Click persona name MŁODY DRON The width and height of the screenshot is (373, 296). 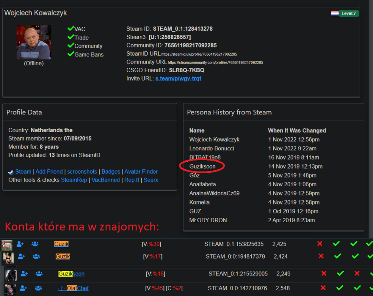208,220
